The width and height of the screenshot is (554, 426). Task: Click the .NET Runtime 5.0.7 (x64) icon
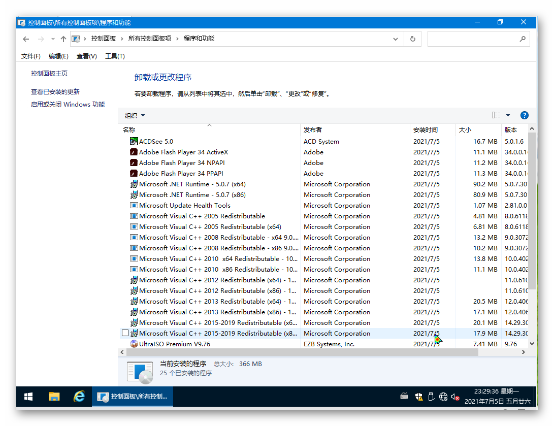coord(134,184)
